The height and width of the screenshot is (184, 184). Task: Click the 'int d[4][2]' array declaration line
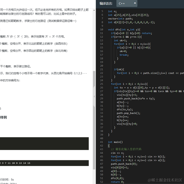[x=131, y=22]
